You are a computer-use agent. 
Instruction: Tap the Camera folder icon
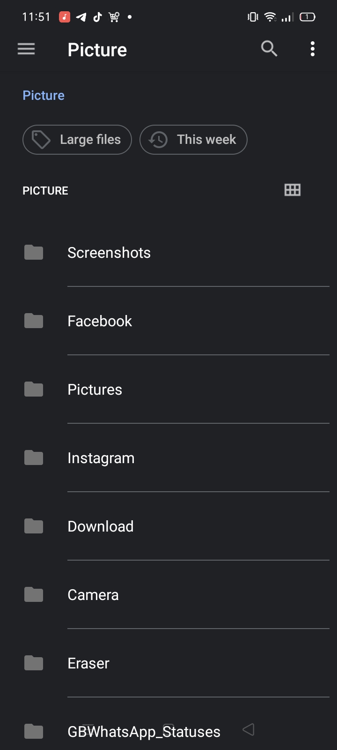coord(34,594)
